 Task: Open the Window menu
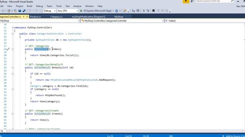tap(89, 6)
